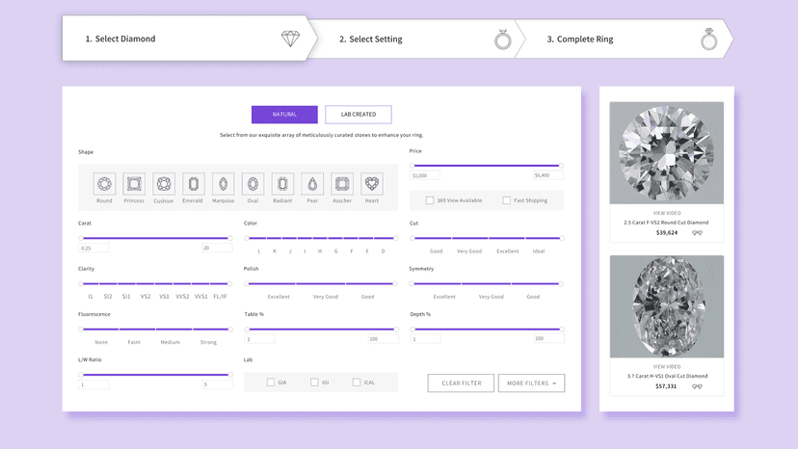Click the L/W Ratio minimum input field
Screen dimensions: 798x449
click(93, 384)
